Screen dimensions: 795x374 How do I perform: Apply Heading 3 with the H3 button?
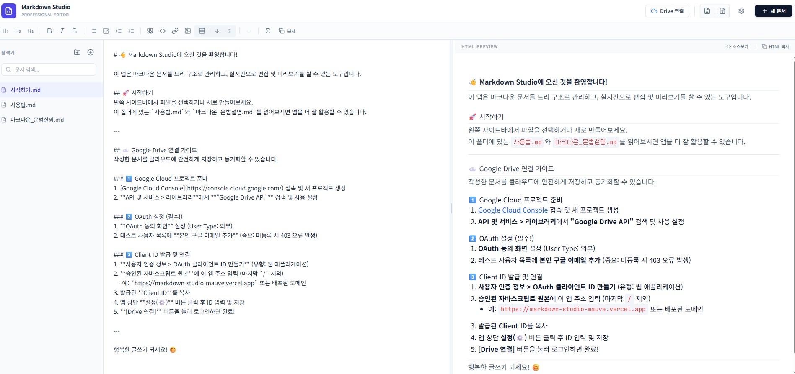[31, 31]
